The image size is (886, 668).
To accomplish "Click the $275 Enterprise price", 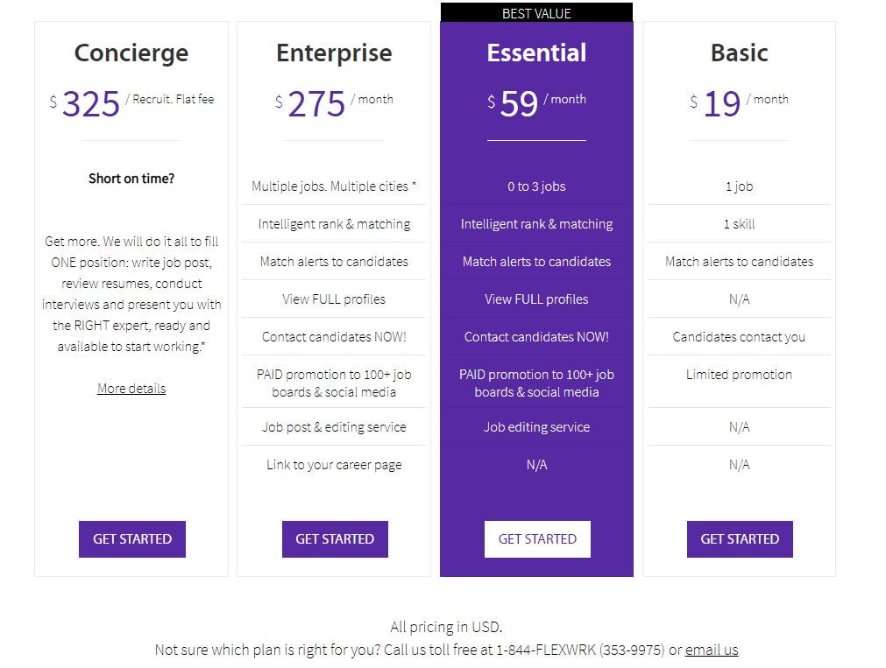I will [310, 104].
